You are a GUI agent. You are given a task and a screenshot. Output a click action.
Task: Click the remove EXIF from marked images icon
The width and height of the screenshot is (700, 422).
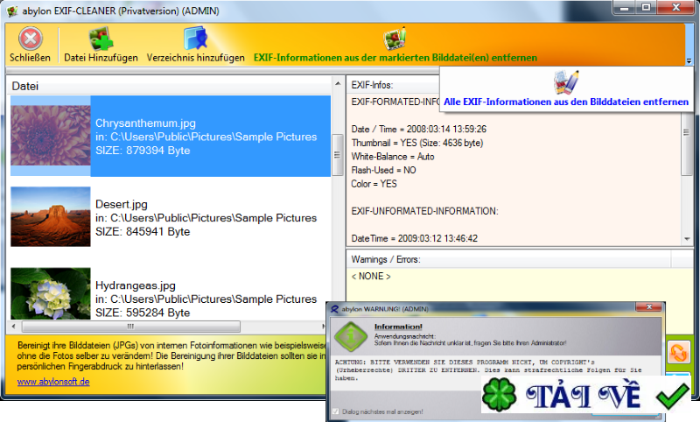tap(395, 39)
